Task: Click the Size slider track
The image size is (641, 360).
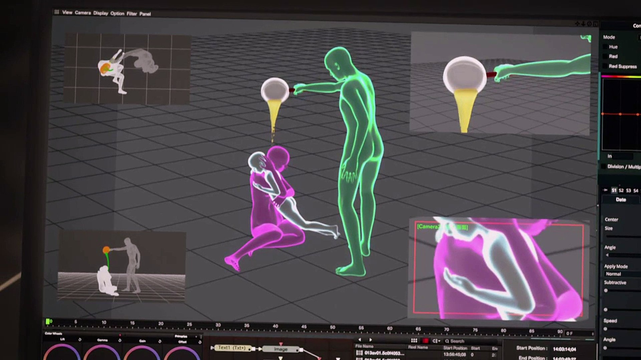Action: 623,236
